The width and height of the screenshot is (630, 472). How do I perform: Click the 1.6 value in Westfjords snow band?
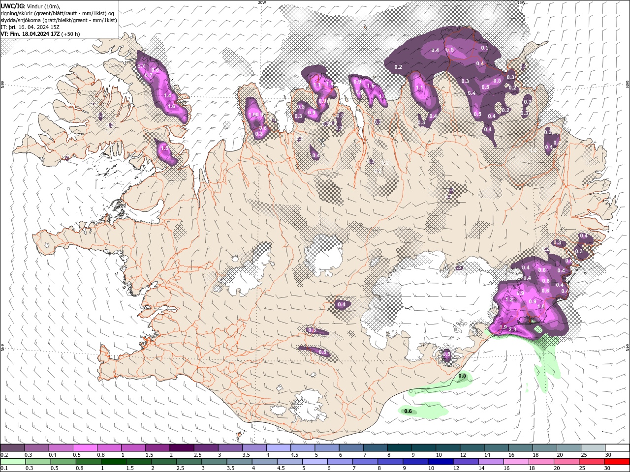171,106
